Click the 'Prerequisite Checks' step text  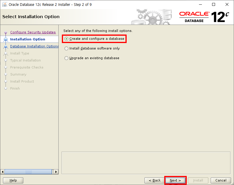tap(27, 67)
